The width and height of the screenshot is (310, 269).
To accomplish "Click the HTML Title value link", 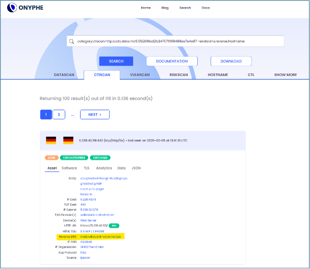I will (x=92, y=231).
